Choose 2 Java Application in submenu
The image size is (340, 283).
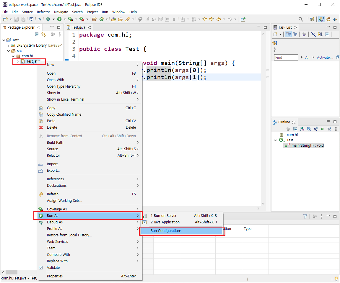pos(182,222)
